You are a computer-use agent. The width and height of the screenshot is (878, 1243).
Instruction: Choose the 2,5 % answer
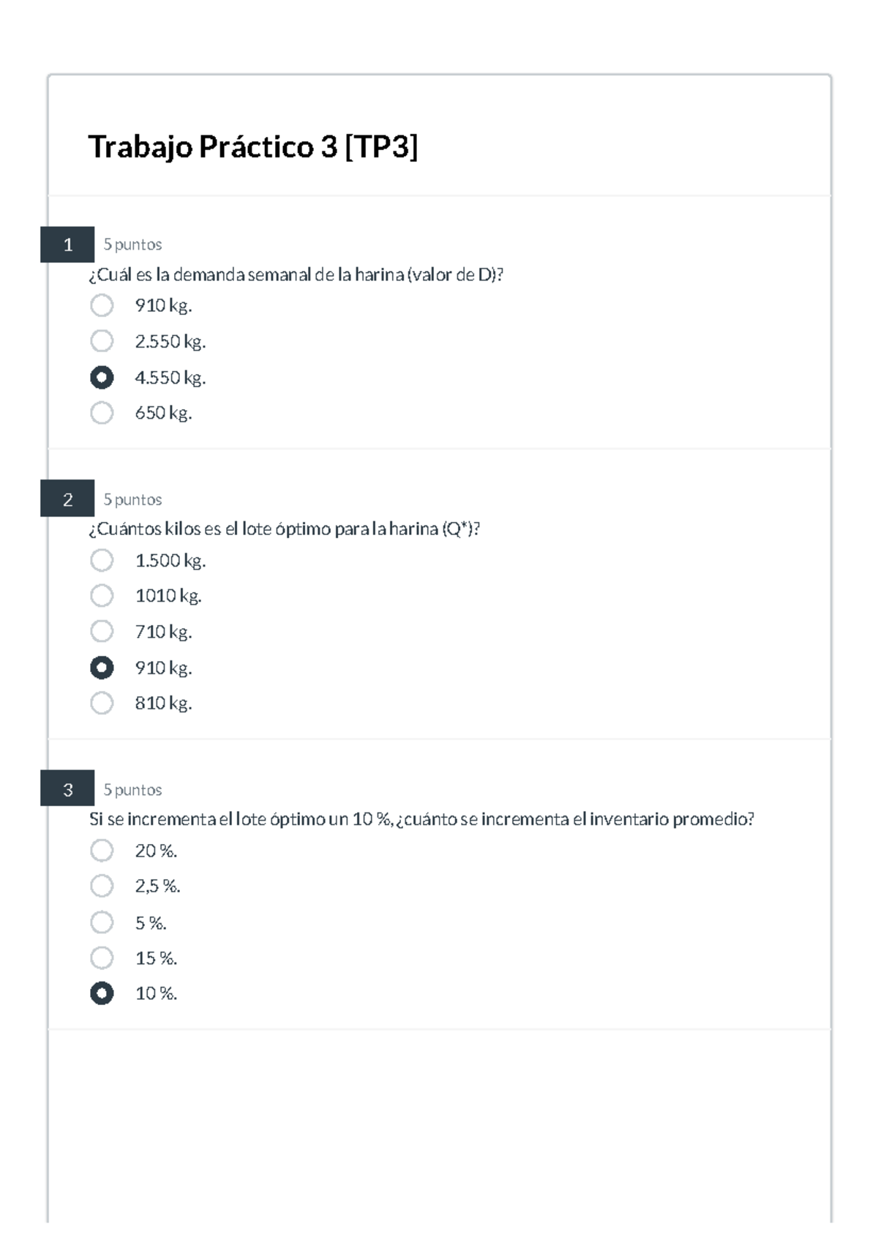pyautogui.click(x=102, y=886)
